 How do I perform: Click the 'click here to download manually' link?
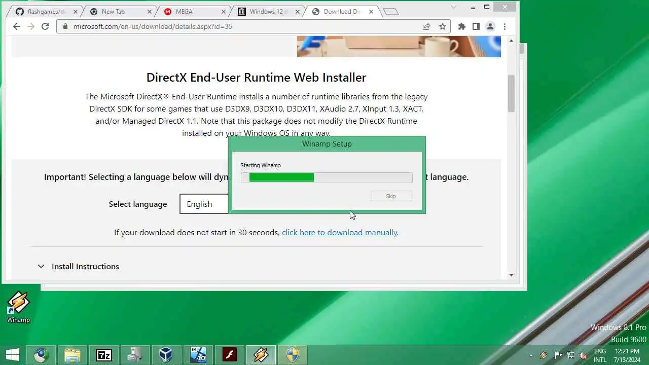tap(339, 233)
